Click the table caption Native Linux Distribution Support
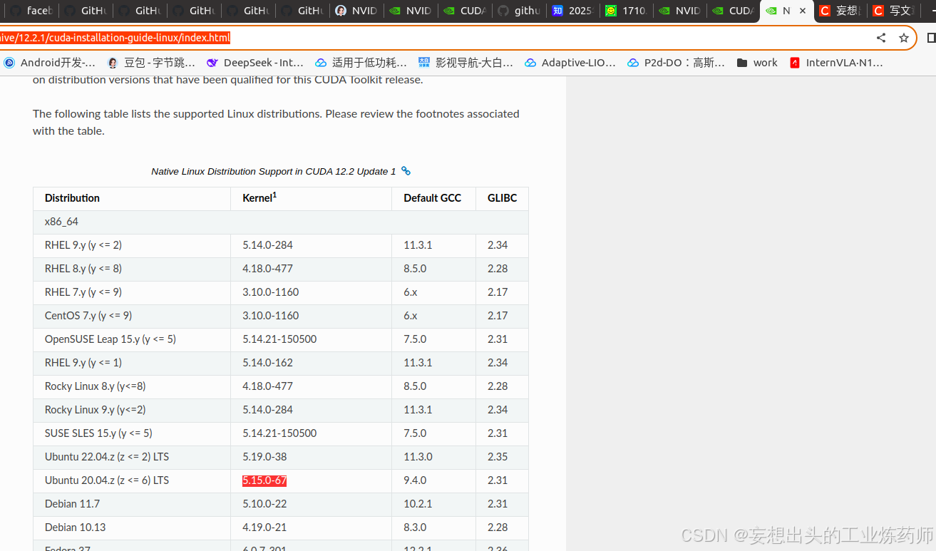 [x=274, y=171]
